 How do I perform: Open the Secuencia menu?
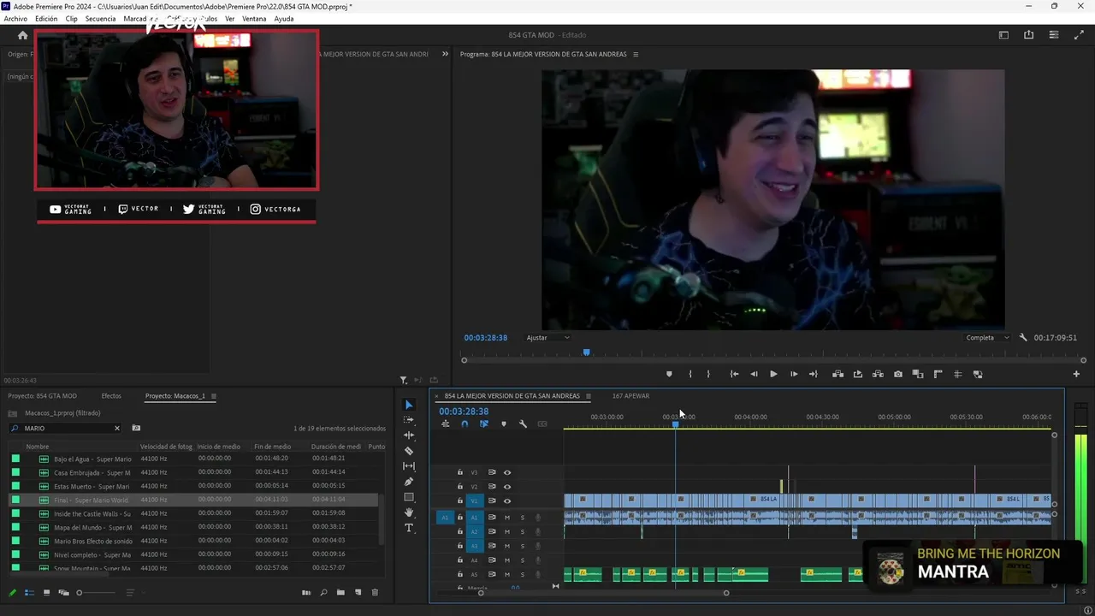pyautogui.click(x=100, y=19)
